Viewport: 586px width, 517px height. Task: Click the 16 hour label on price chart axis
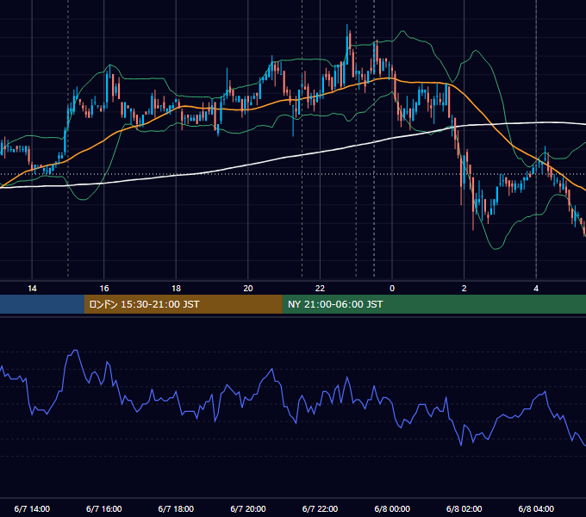(x=104, y=289)
